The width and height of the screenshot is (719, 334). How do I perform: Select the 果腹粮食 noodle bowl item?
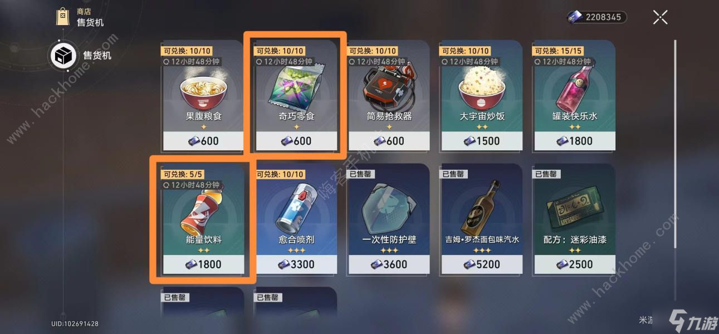pyautogui.click(x=203, y=95)
